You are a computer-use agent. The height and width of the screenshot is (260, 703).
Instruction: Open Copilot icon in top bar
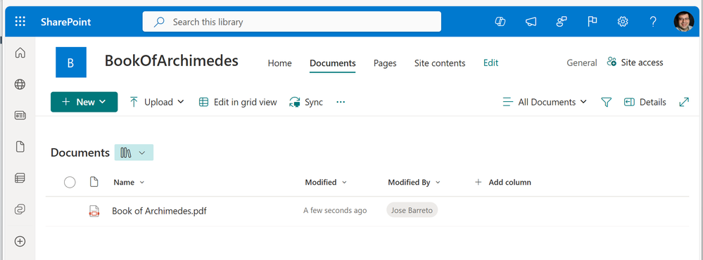500,22
